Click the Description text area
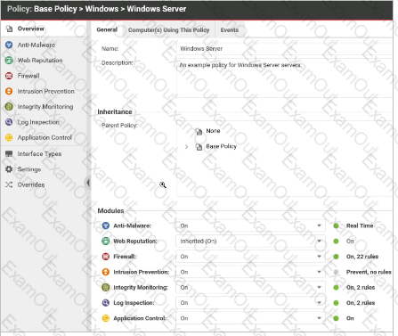The image size is (398, 336). click(284, 78)
